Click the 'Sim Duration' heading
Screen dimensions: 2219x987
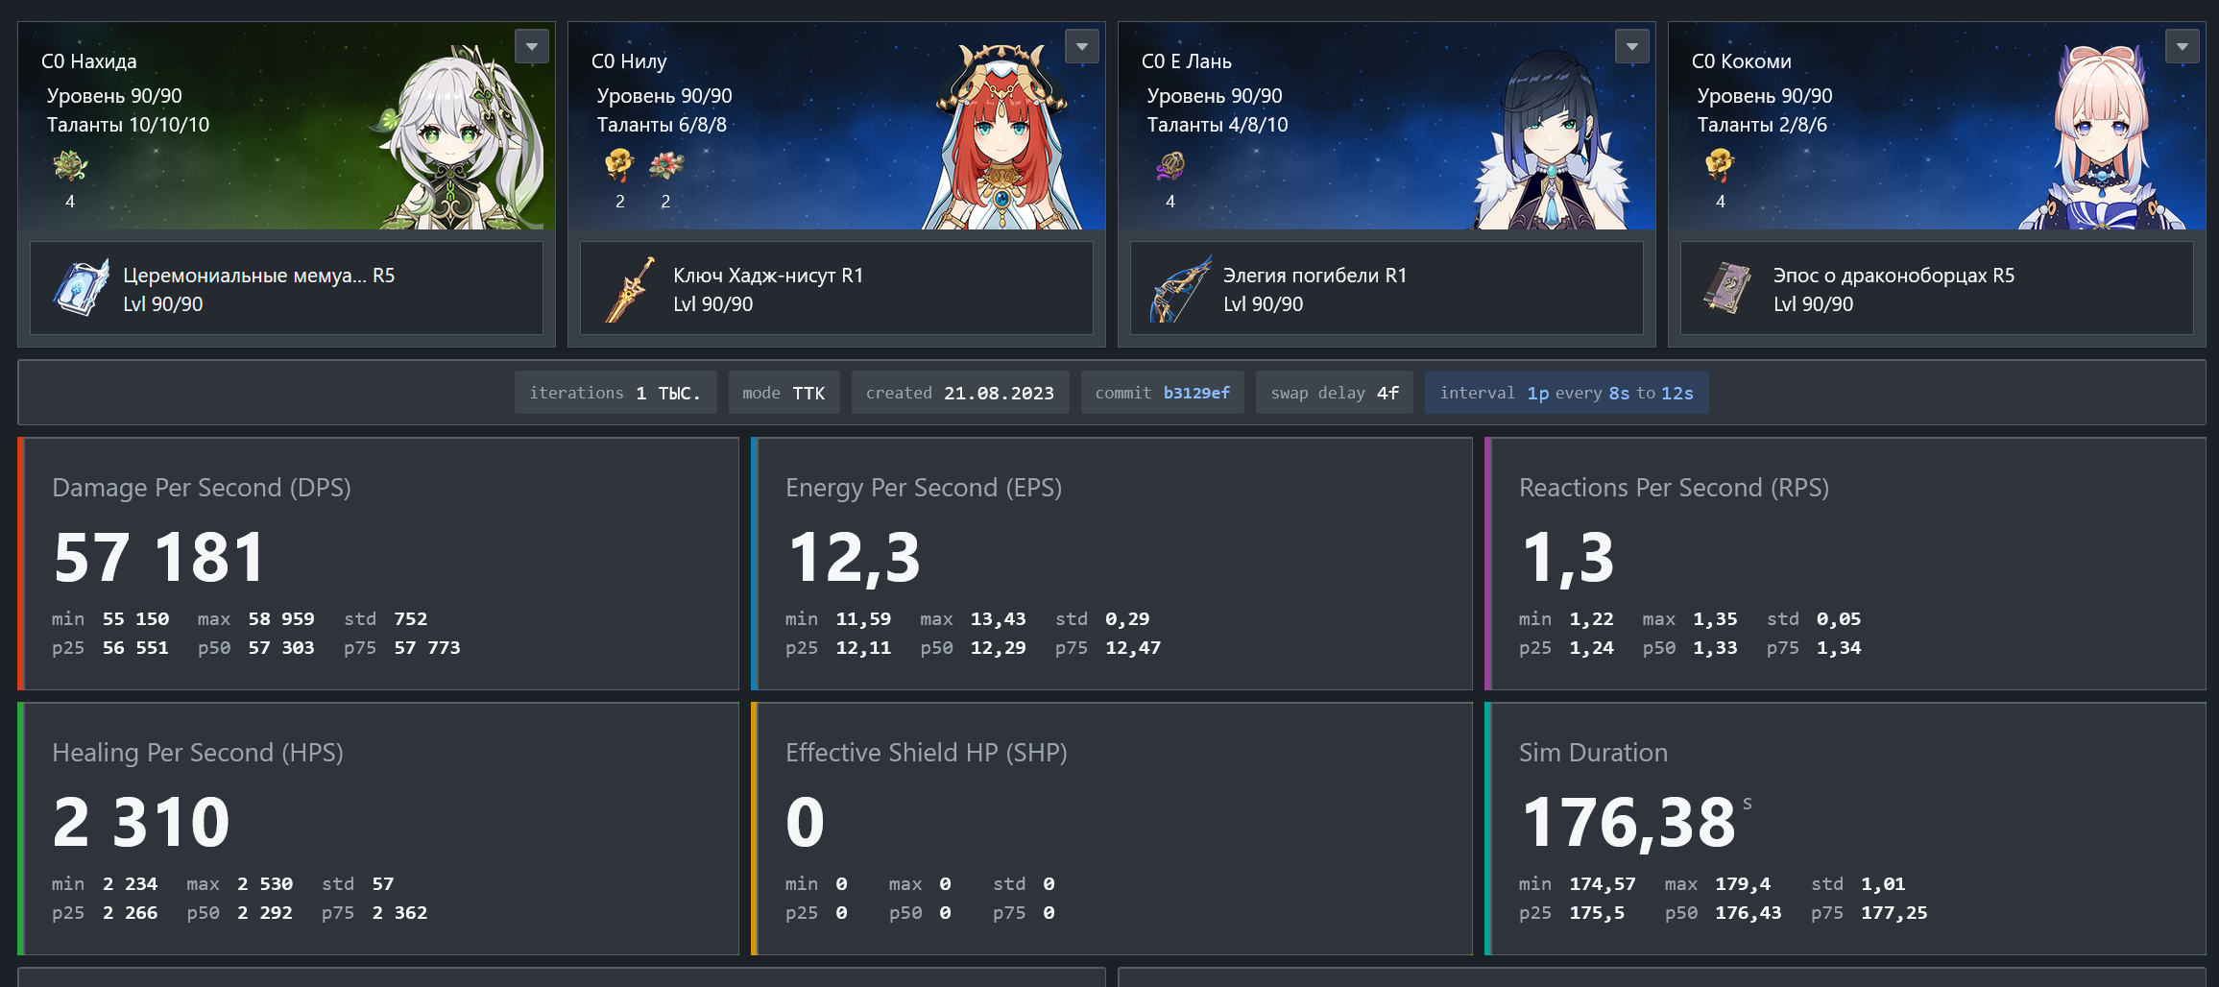pos(1593,753)
